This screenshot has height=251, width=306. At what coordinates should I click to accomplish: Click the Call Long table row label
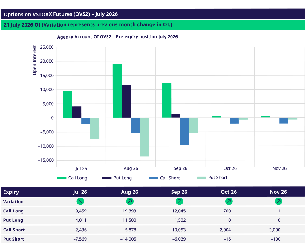[13, 211]
